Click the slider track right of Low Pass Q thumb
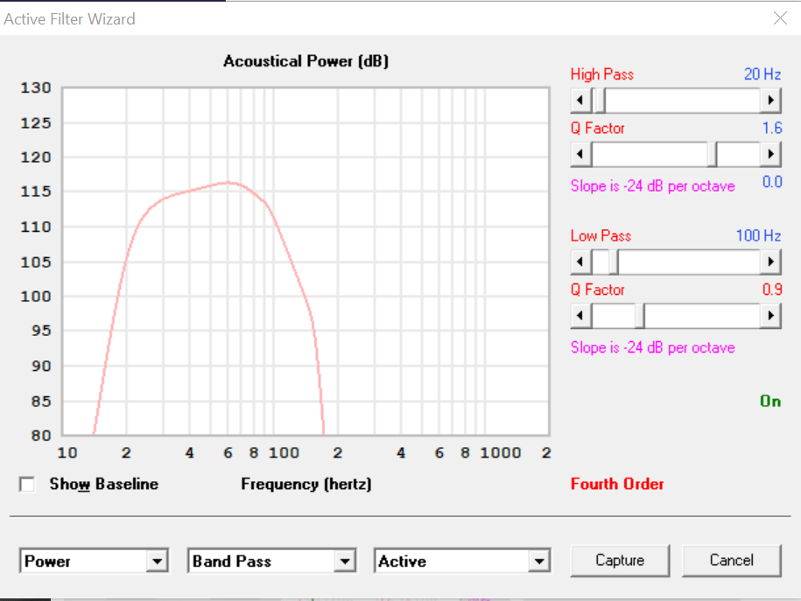The width and height of the screenshot is (801, 601). coord(702,316)
